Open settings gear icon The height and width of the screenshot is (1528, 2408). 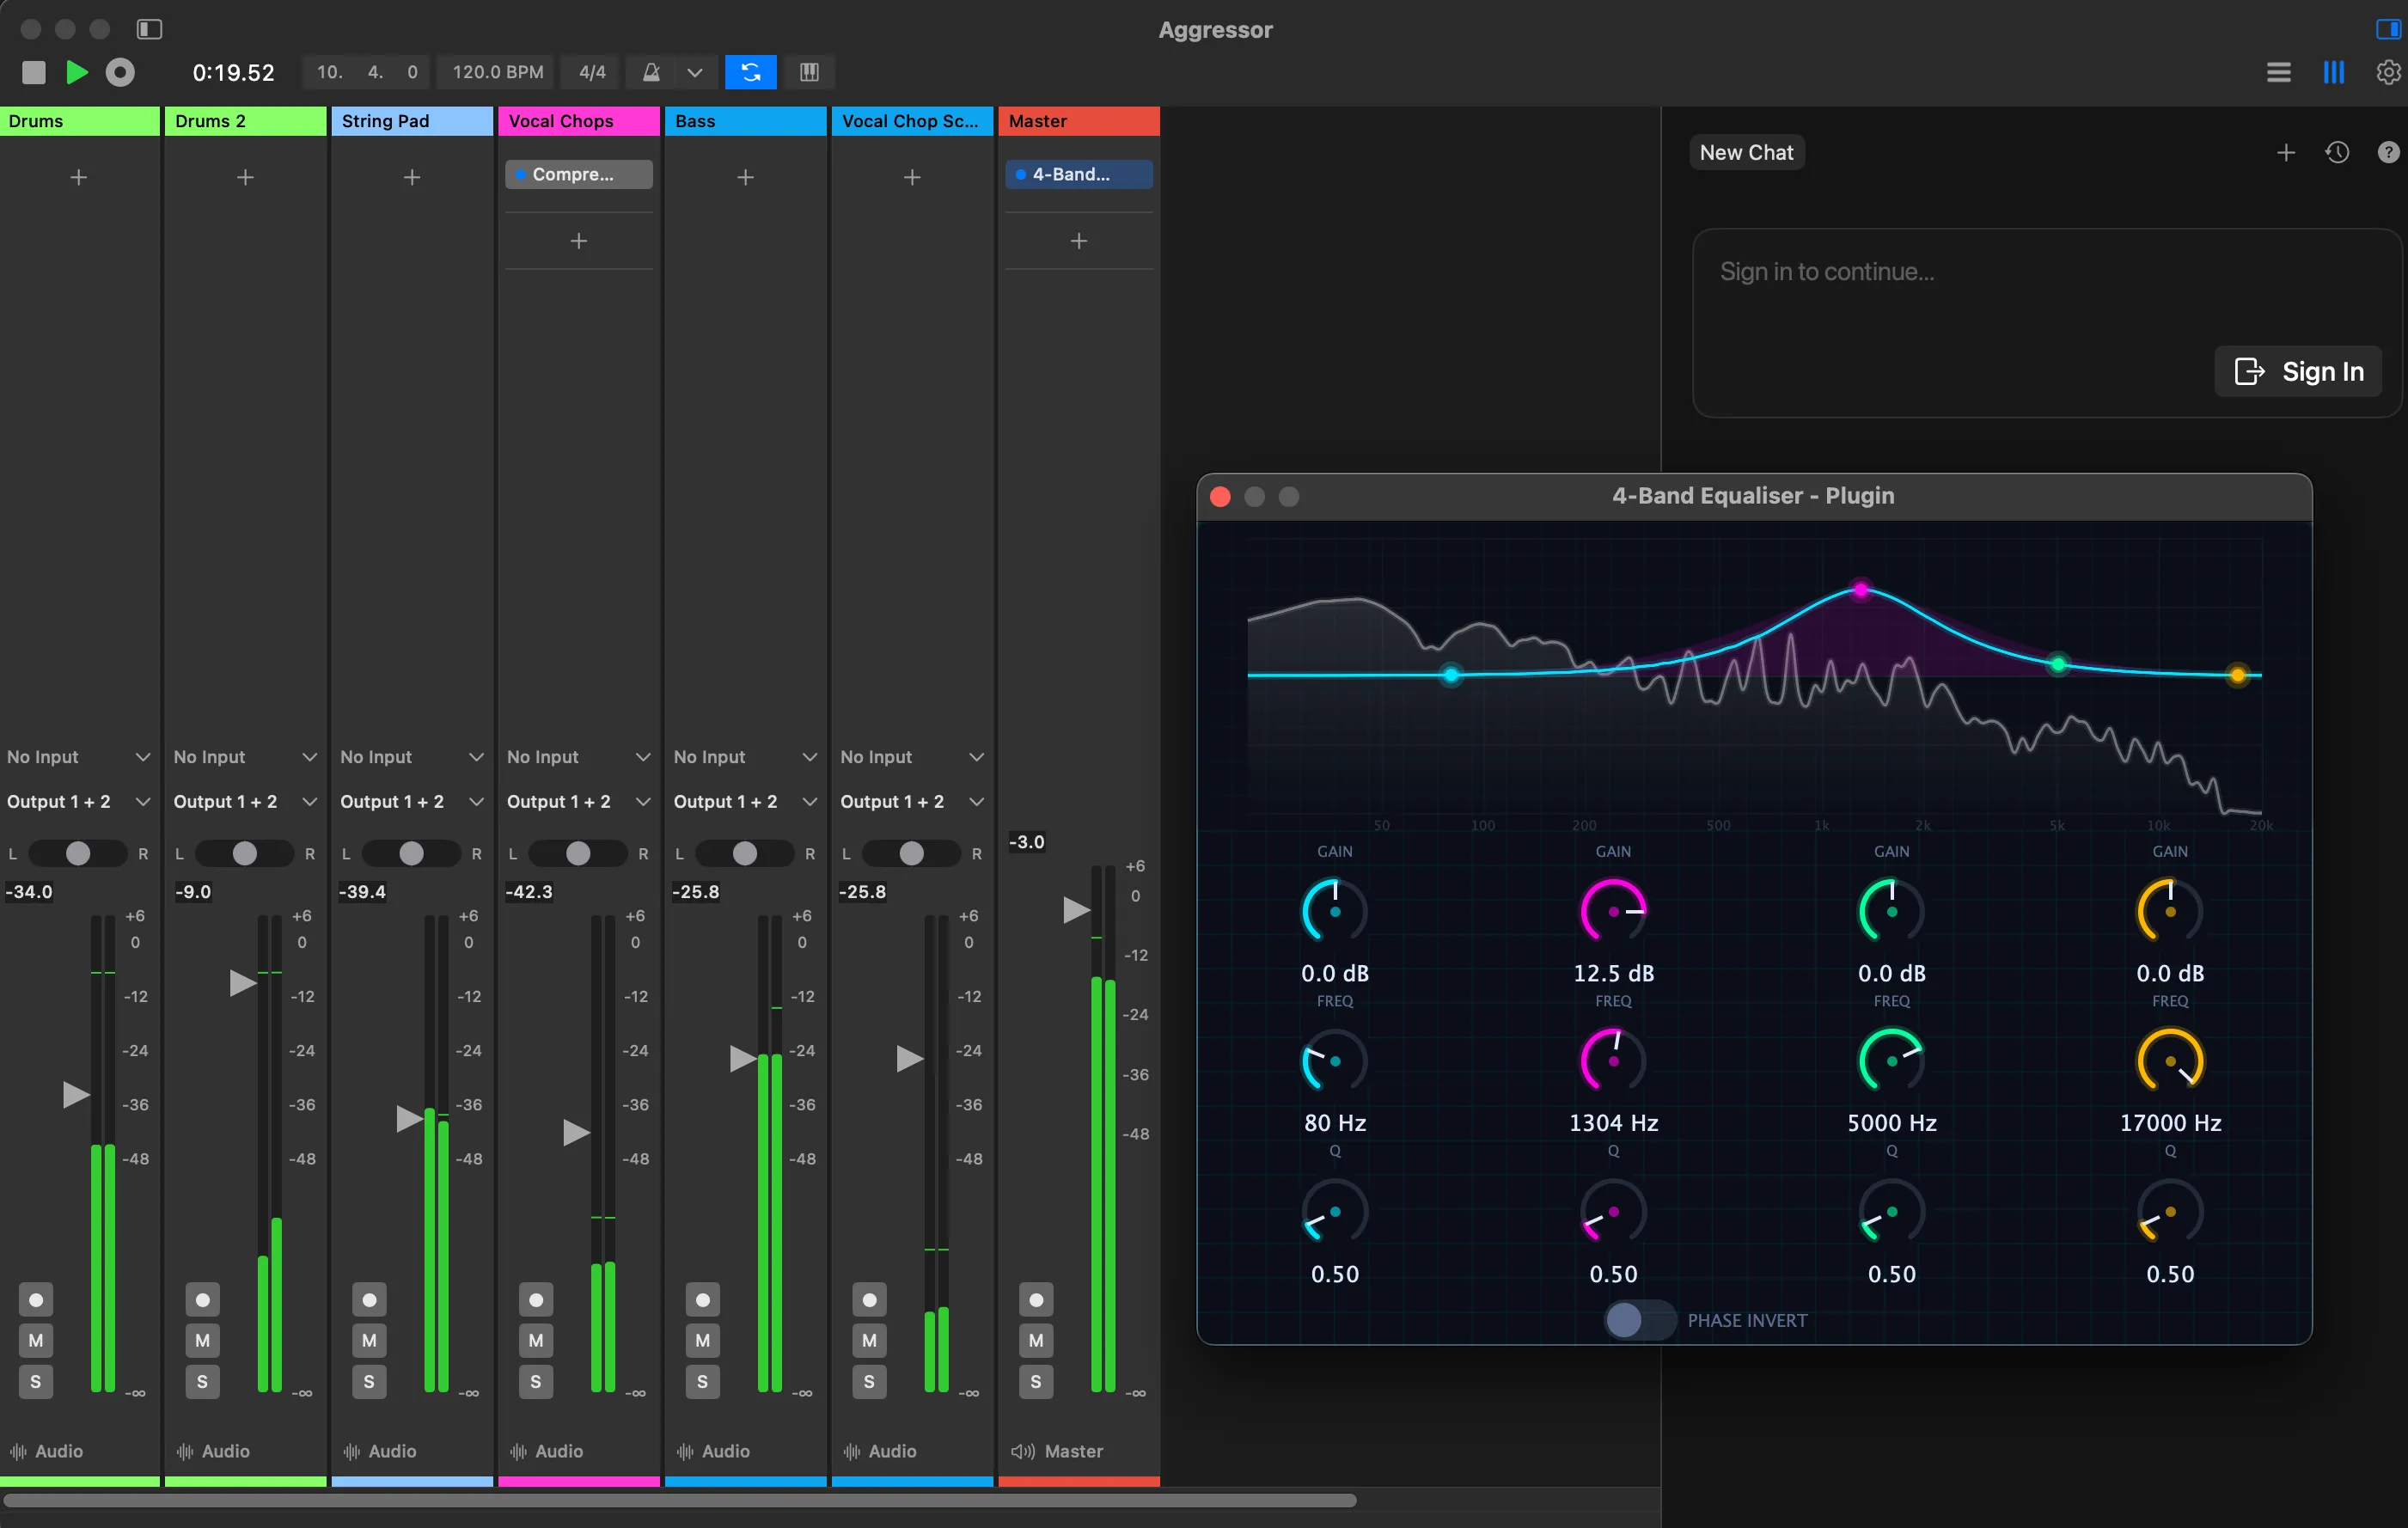2388,72
